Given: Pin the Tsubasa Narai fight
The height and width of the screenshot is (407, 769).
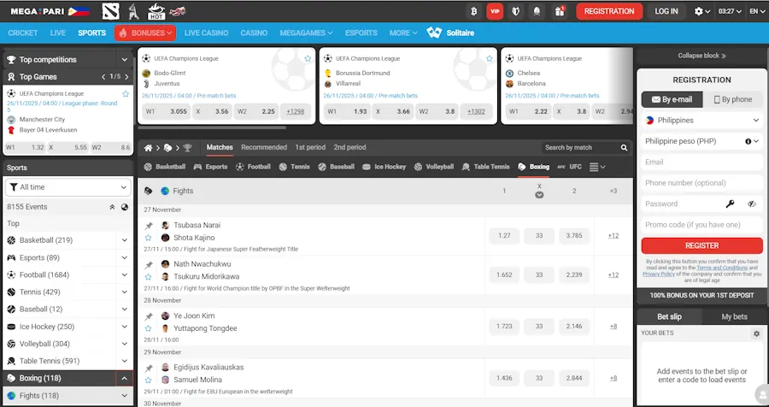Looking at the screenshot, I should (149, 226).
